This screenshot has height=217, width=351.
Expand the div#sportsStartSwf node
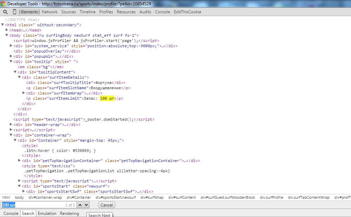[24, 191]
